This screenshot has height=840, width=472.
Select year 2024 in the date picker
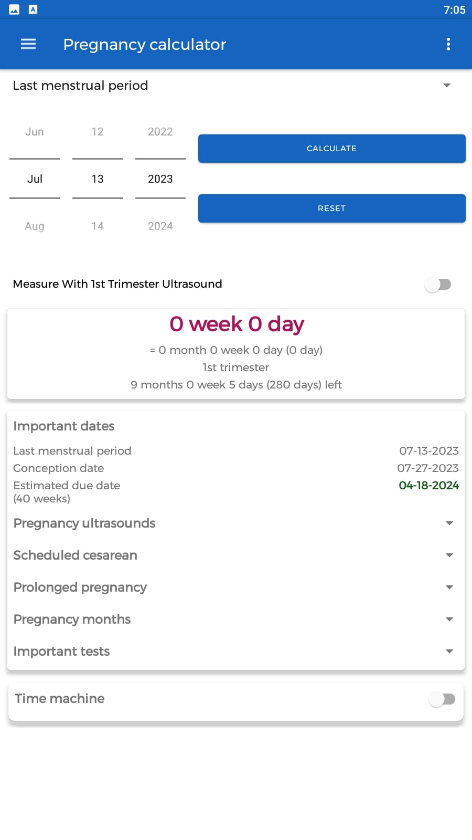coord(160,226)
